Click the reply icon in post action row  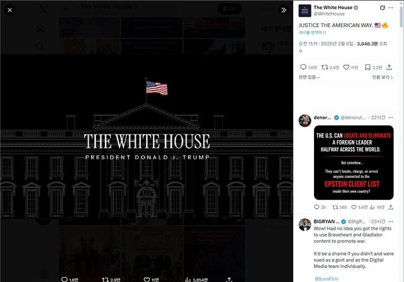(303, 67)
